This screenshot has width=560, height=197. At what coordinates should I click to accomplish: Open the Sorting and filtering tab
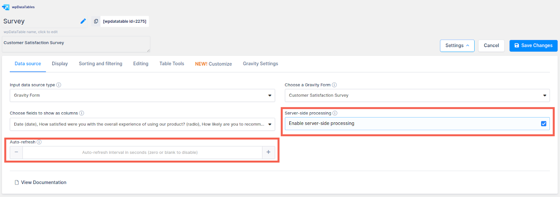point(100,64)
